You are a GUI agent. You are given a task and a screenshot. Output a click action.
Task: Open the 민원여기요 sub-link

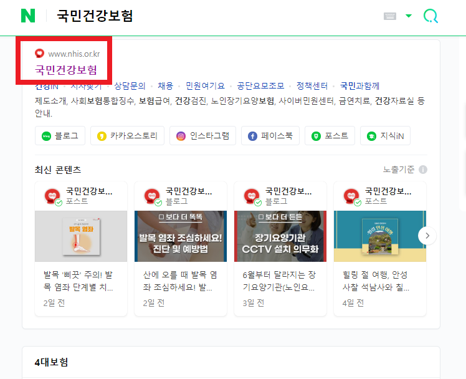point(205,86)
